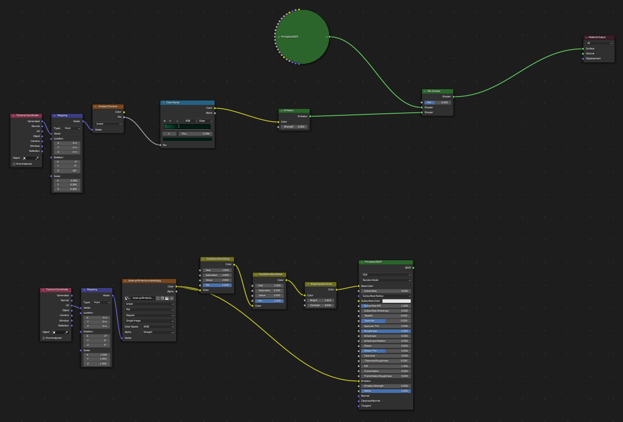The image size is (623, 422).
Task: Make a single-user copy via the duplicate icon
Action: pyautogui.click(x=162, y=298)
